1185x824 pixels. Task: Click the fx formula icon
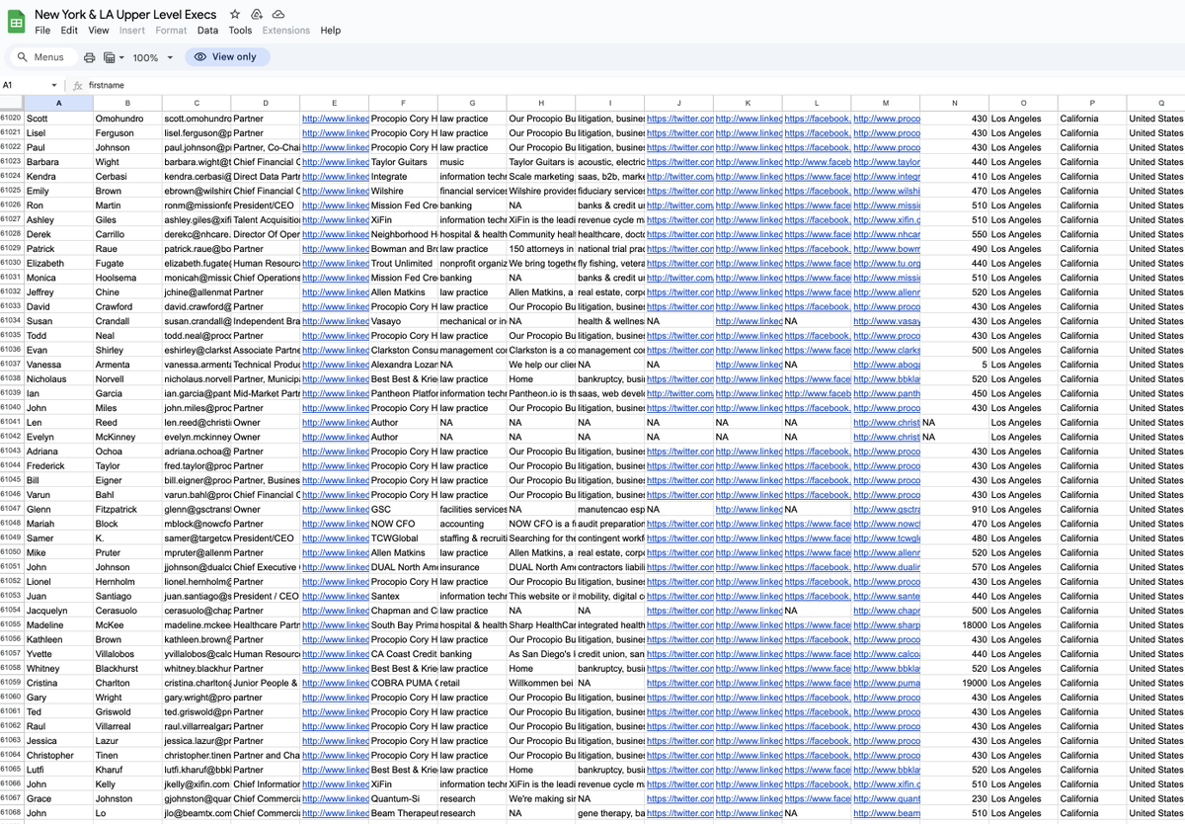click(78, 86)
